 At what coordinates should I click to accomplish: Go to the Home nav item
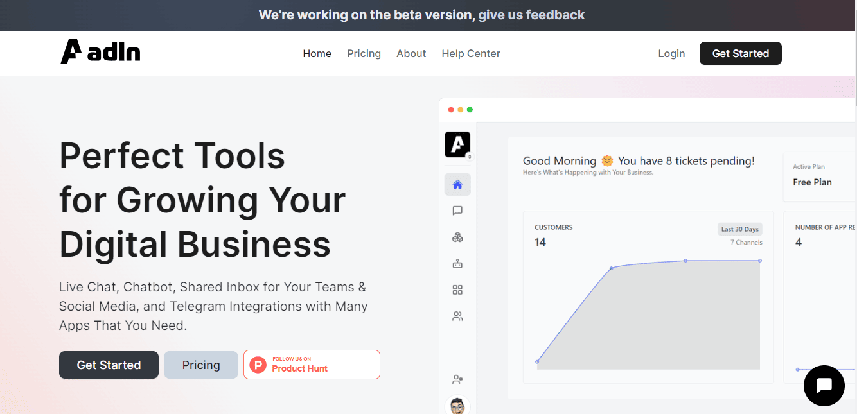317,54
